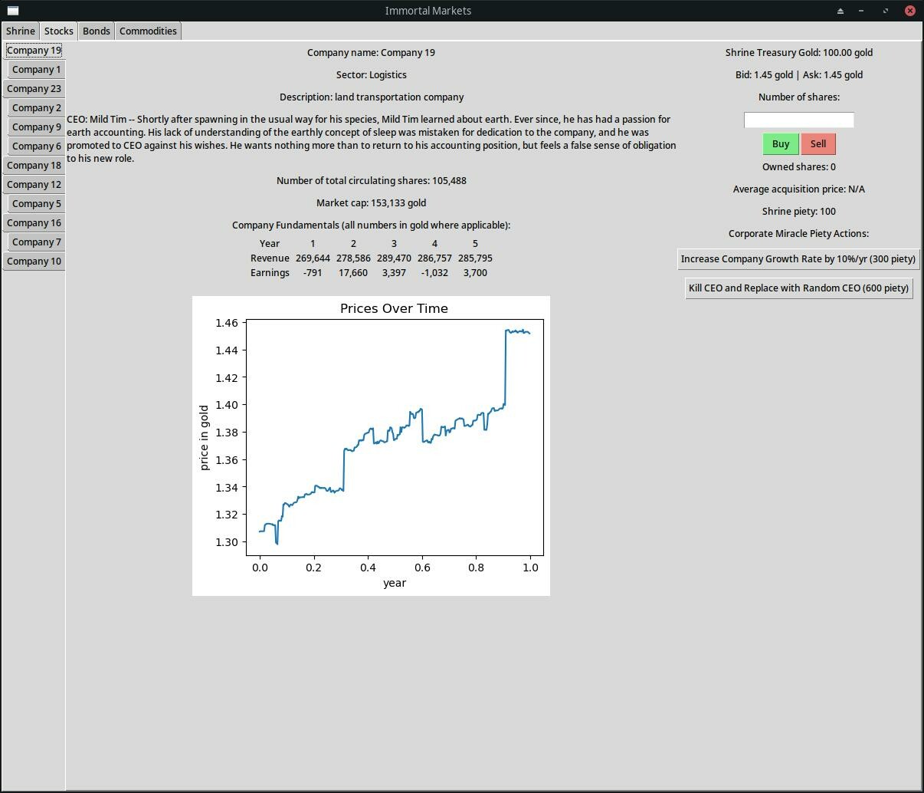The image size is (924, 793).
Task: Invoke Kill CEO and Replace miracle
Action: click(798, 288)
